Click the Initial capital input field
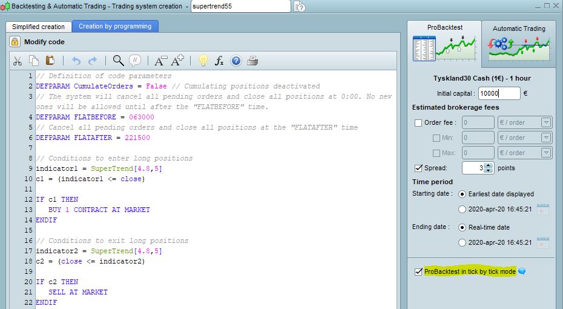 click(x=499, y=93)
